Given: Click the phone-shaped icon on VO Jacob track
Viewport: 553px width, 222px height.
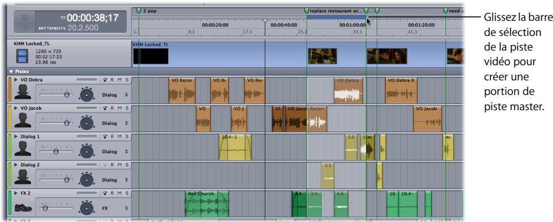Looking at the screenshot, I should (x=105, y=108).
